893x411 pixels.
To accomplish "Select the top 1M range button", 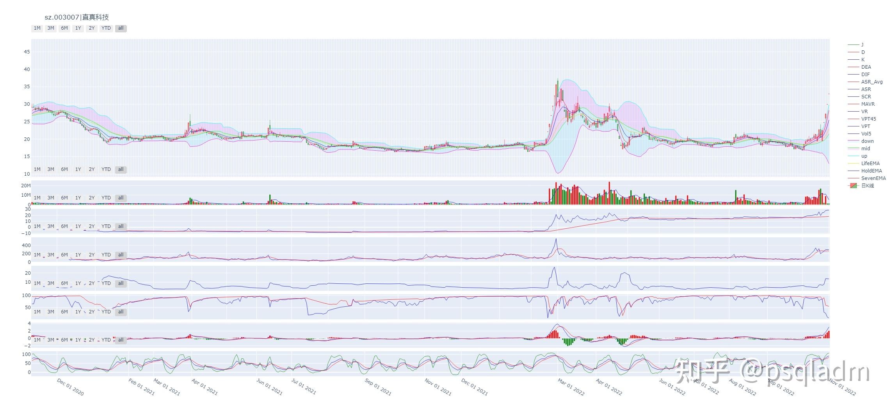I will [37, 28].
